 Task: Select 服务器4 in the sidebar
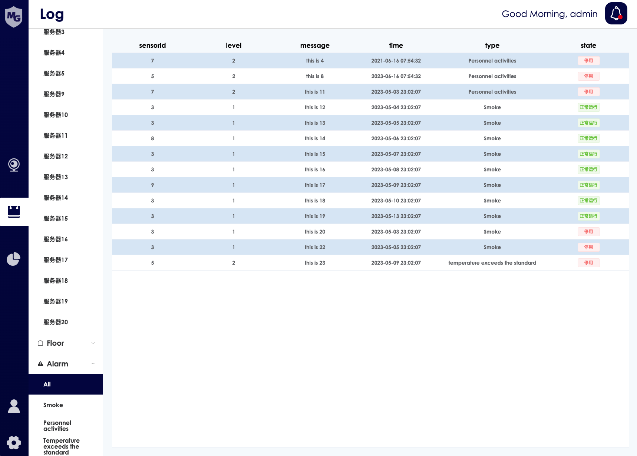coord(54,53)
